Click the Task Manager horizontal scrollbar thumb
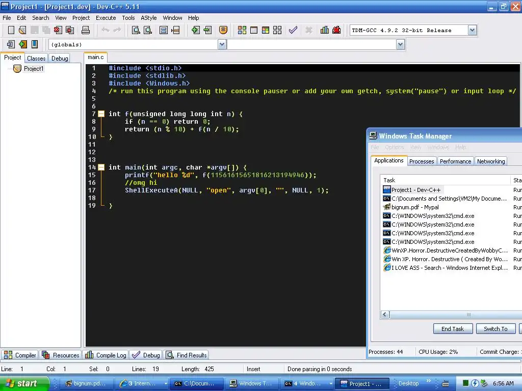The image size is (522, 391). [x=468, y=315]
